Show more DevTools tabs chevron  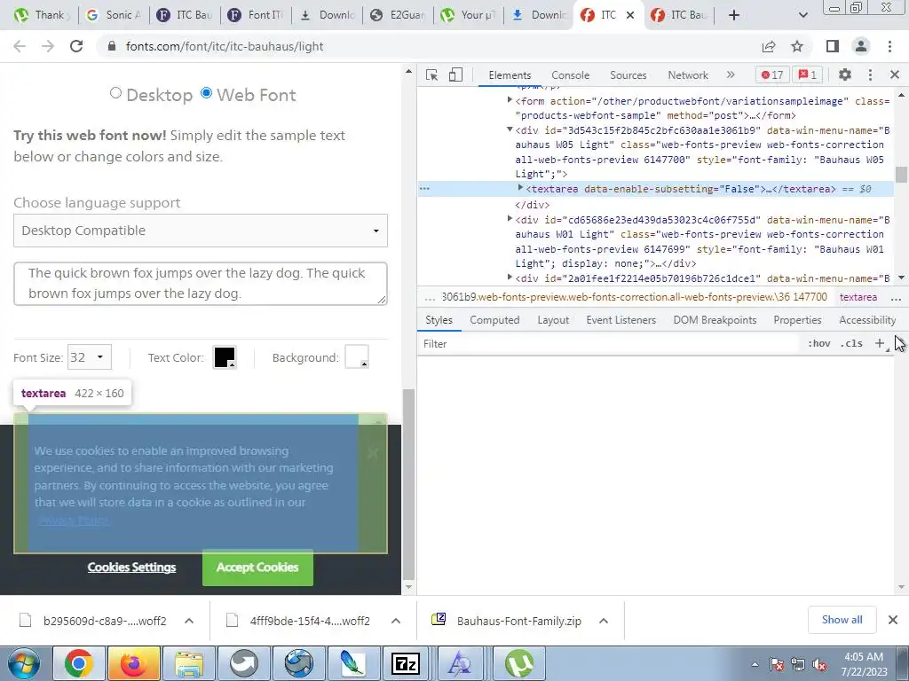coord(731,74)
